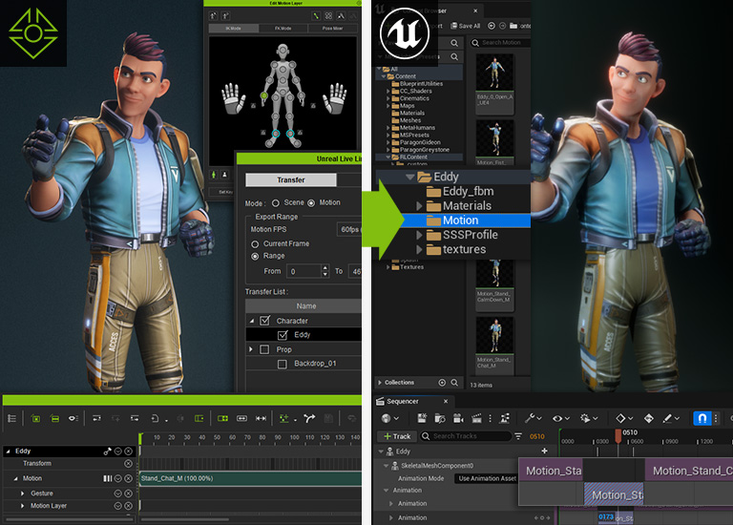
Task: Open the track filter icon in Sequencer
Action: click(x=518, y=436)
